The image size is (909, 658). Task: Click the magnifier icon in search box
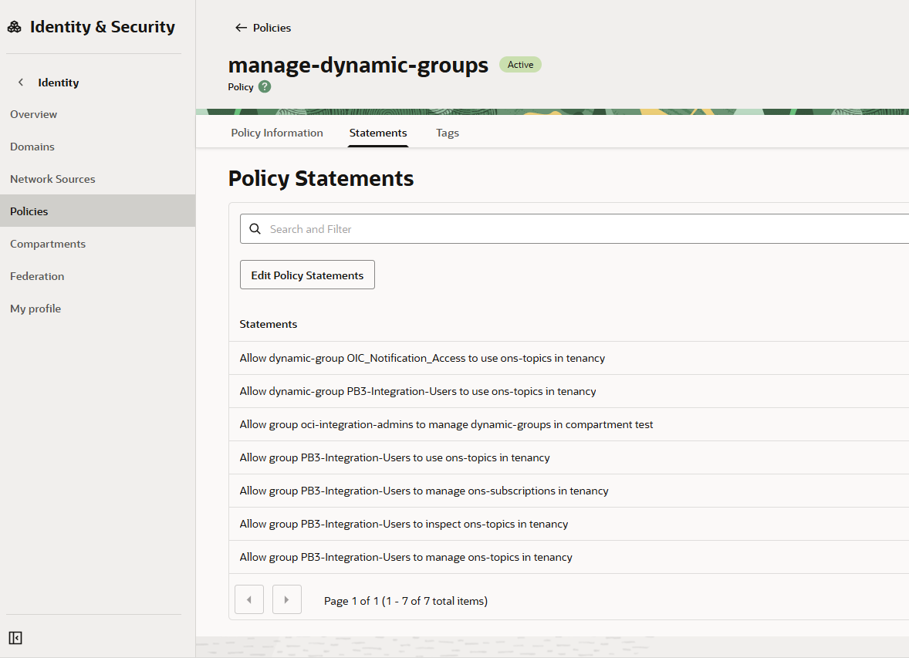pyautogui.click(x=255, y=229)
